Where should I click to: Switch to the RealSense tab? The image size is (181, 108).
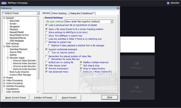(x=88, y=13)
